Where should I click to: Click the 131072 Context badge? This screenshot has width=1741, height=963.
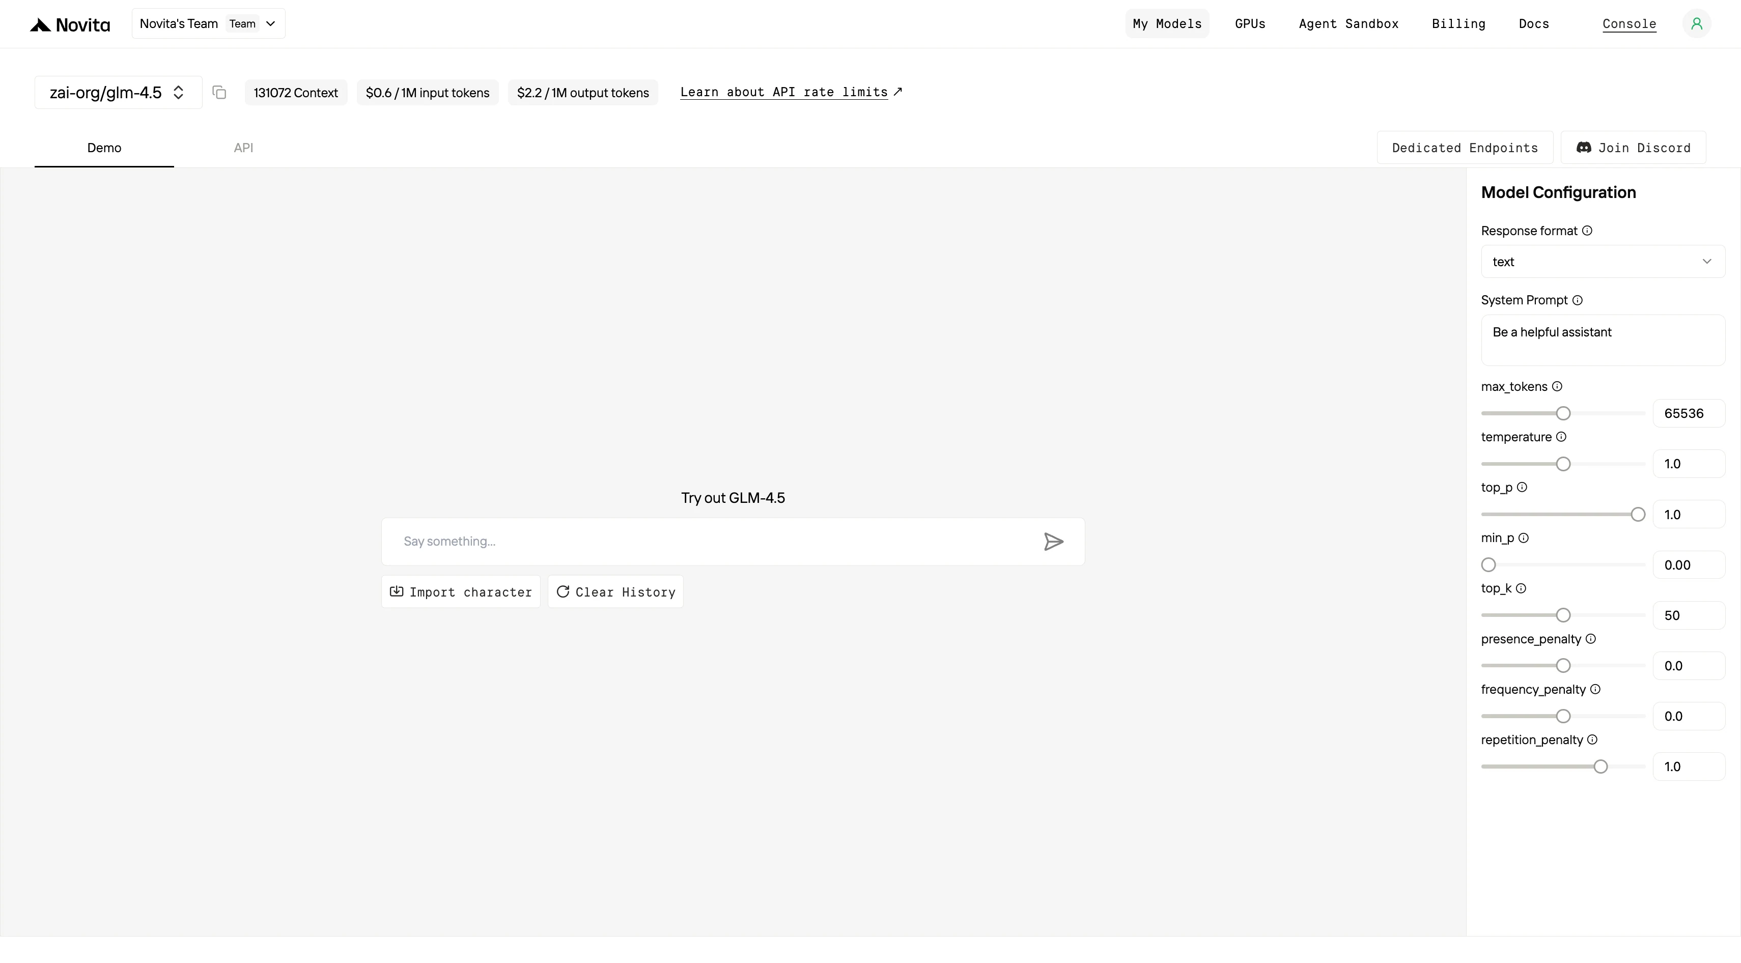pos(296,93)
